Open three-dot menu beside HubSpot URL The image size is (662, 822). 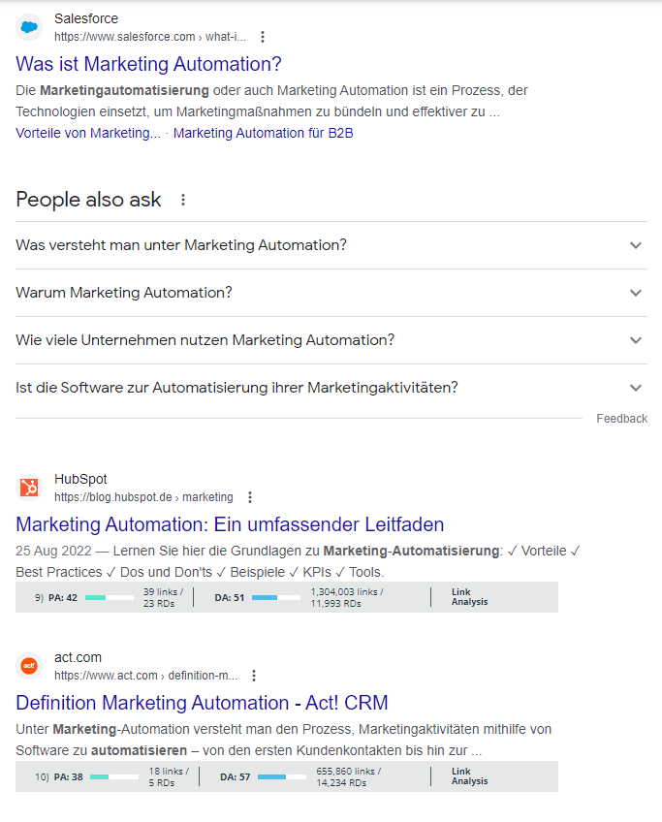pyautogui.click(x=249, y=497)
